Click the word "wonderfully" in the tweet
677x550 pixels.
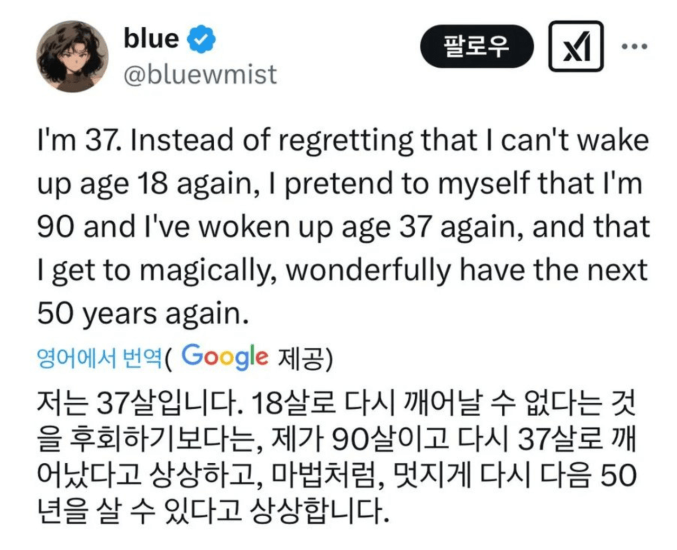368,271
